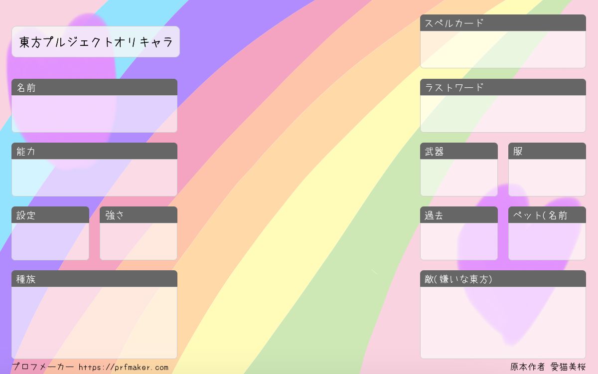The height and width of the screenshot is (374, 598).
Task: Click the 種族 input area
Action: point(94,323)
